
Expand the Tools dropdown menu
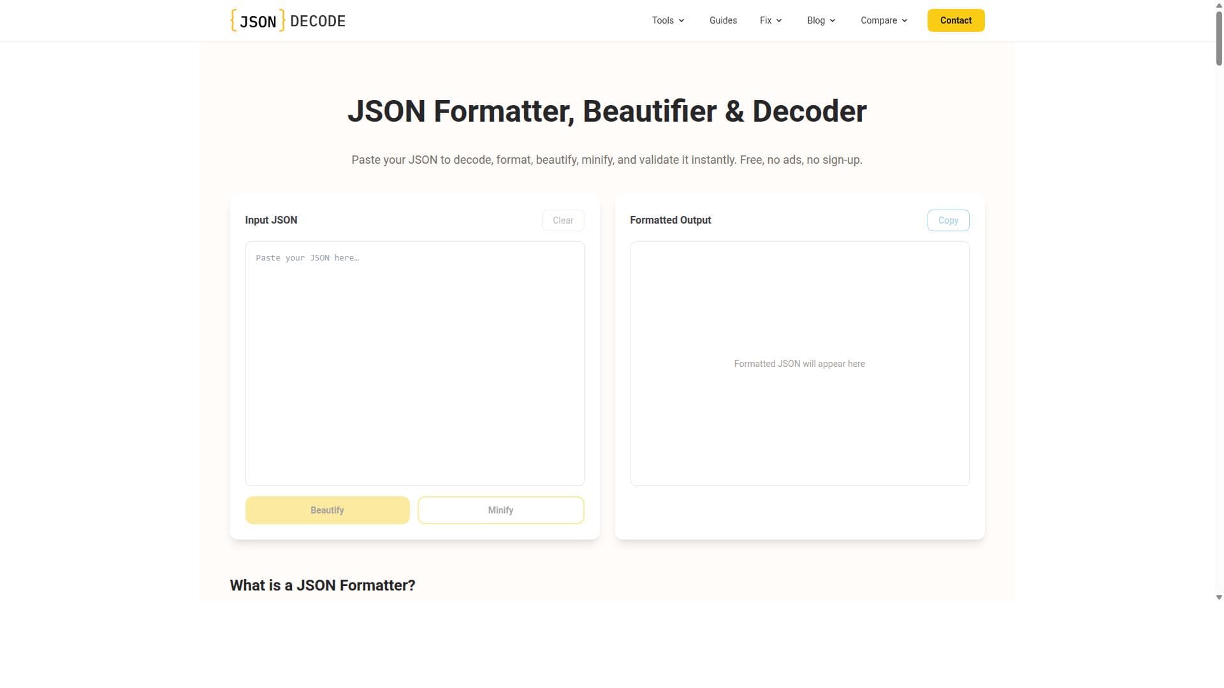tap(668, 20)
